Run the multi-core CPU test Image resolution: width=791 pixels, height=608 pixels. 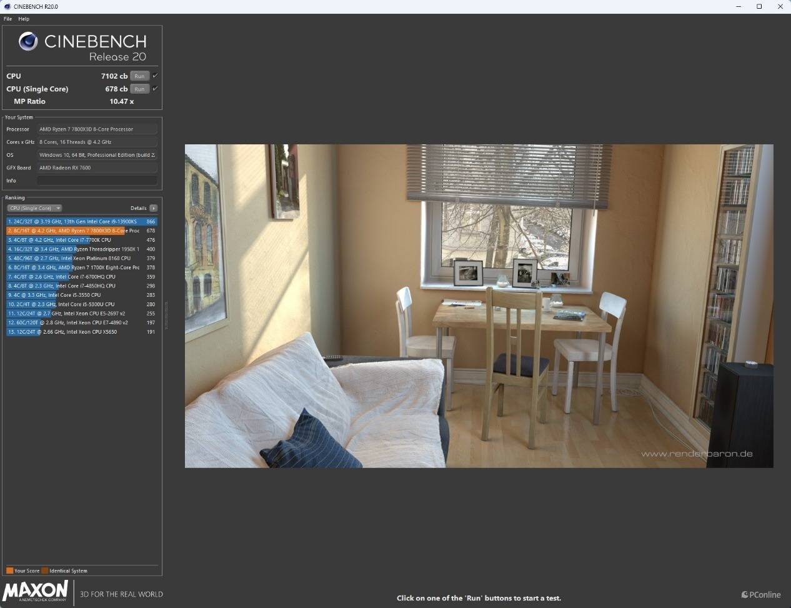[x=139, y=76]
